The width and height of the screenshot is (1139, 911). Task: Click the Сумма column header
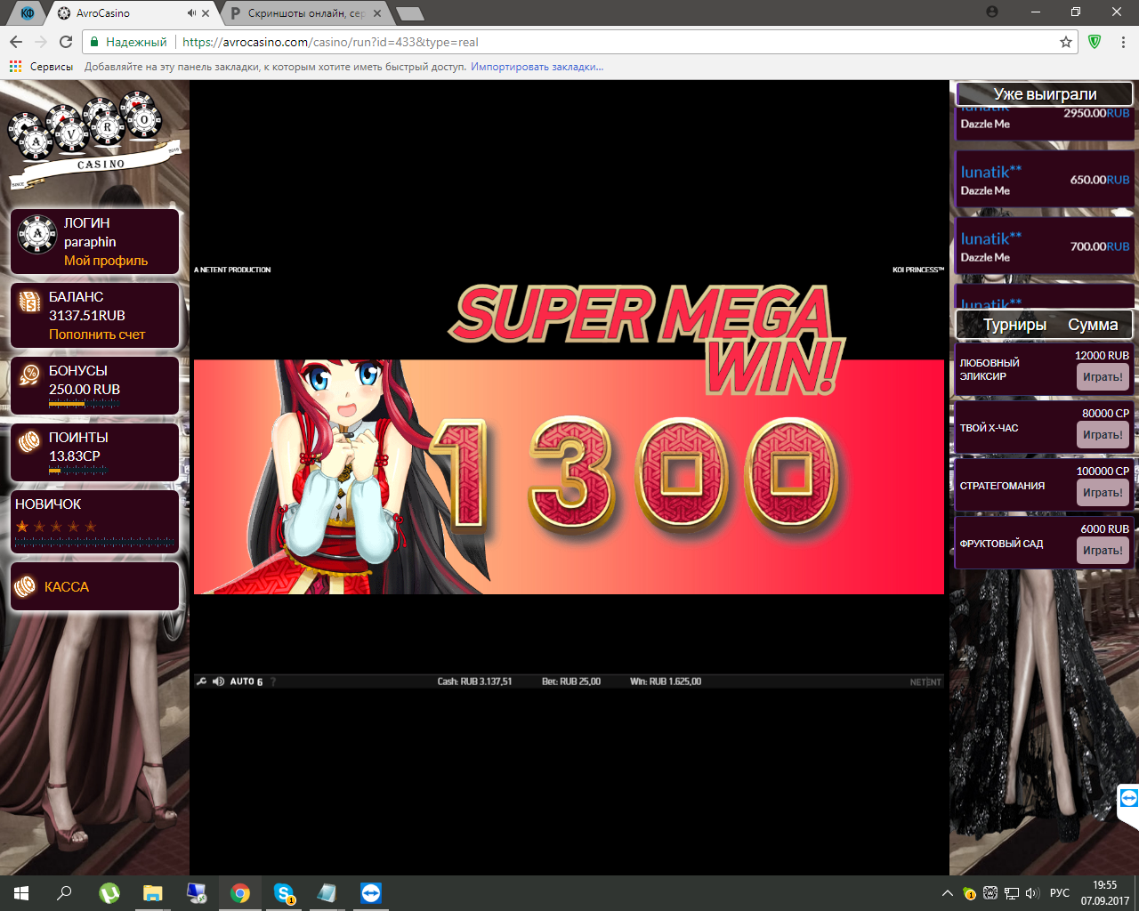point(1093,325)
